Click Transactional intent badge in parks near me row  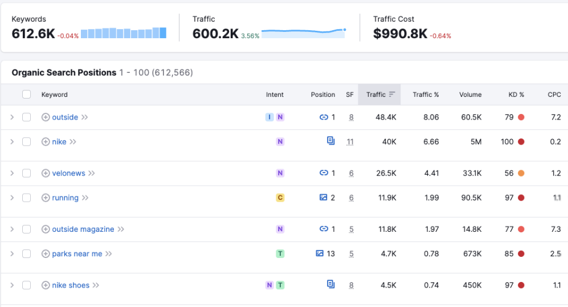tap(280, 254)
